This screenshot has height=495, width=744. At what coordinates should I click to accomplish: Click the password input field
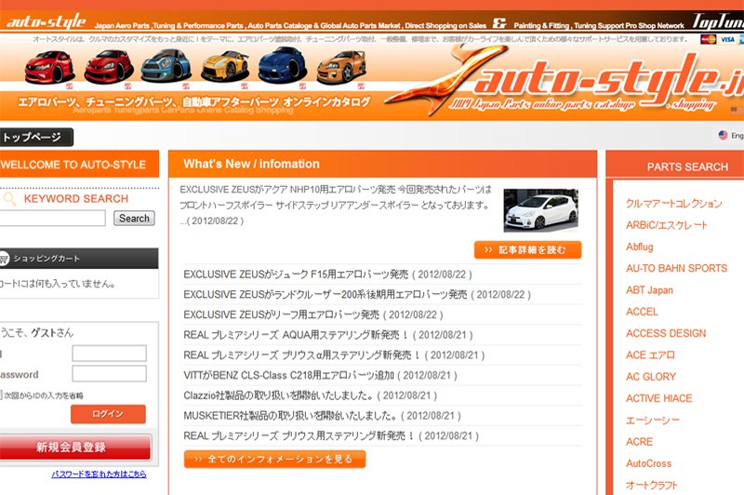pyautogui.click(x=109, y=374)
